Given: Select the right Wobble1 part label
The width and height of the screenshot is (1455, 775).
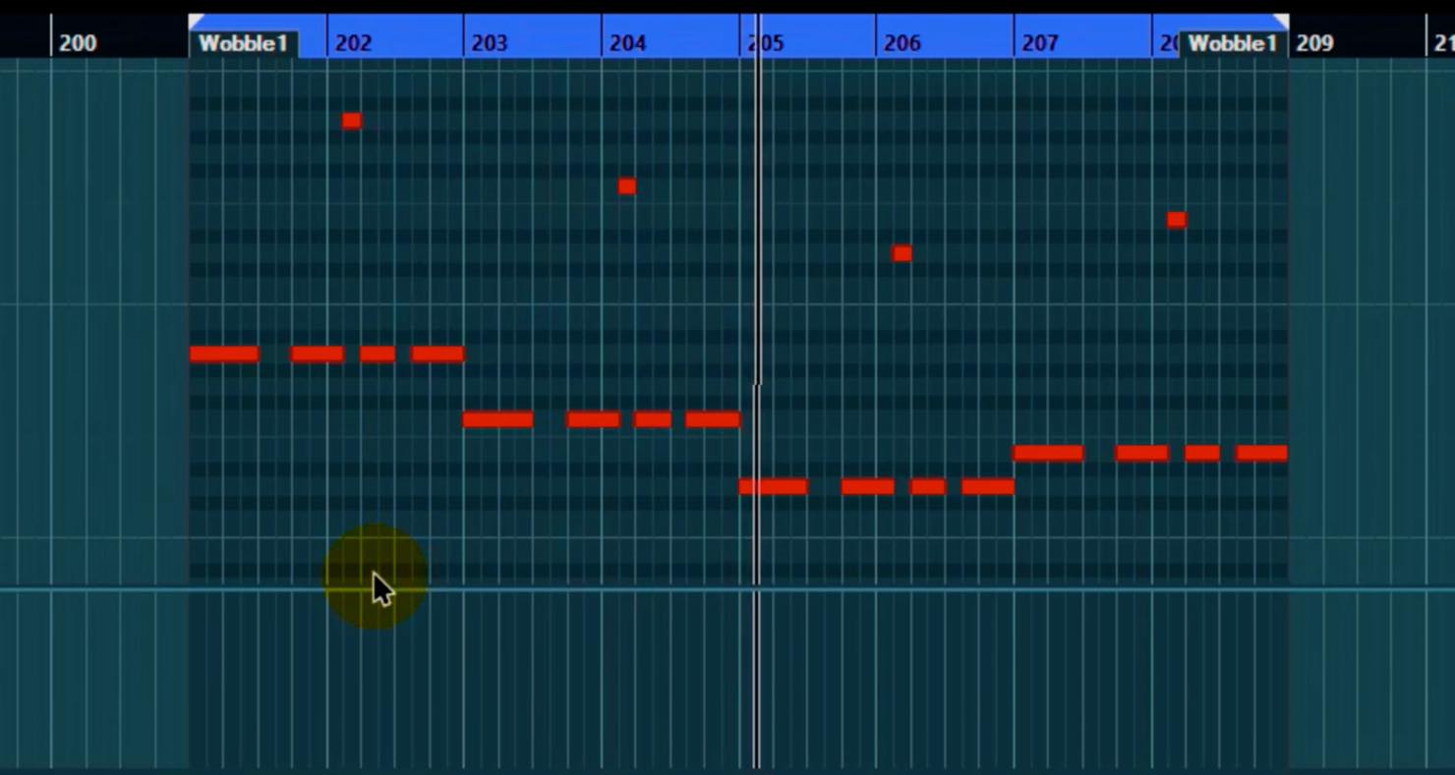Looking at the screenshot, I should click(x=1232, y=43).
